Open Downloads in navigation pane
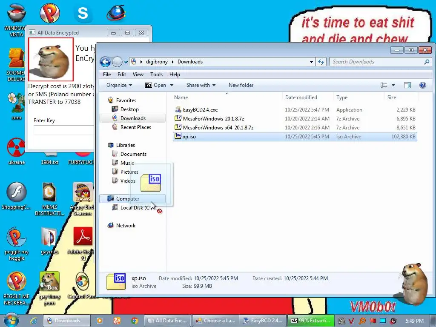This screenshot has height=327, width=436. [x=133, y=118]
